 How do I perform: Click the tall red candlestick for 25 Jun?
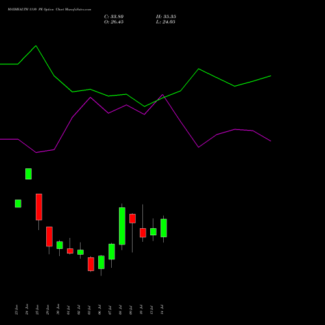pos(39,207)
